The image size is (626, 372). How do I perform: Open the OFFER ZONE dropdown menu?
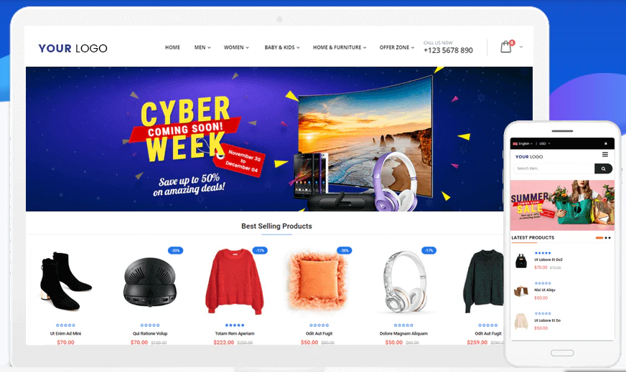click(397, 47)
